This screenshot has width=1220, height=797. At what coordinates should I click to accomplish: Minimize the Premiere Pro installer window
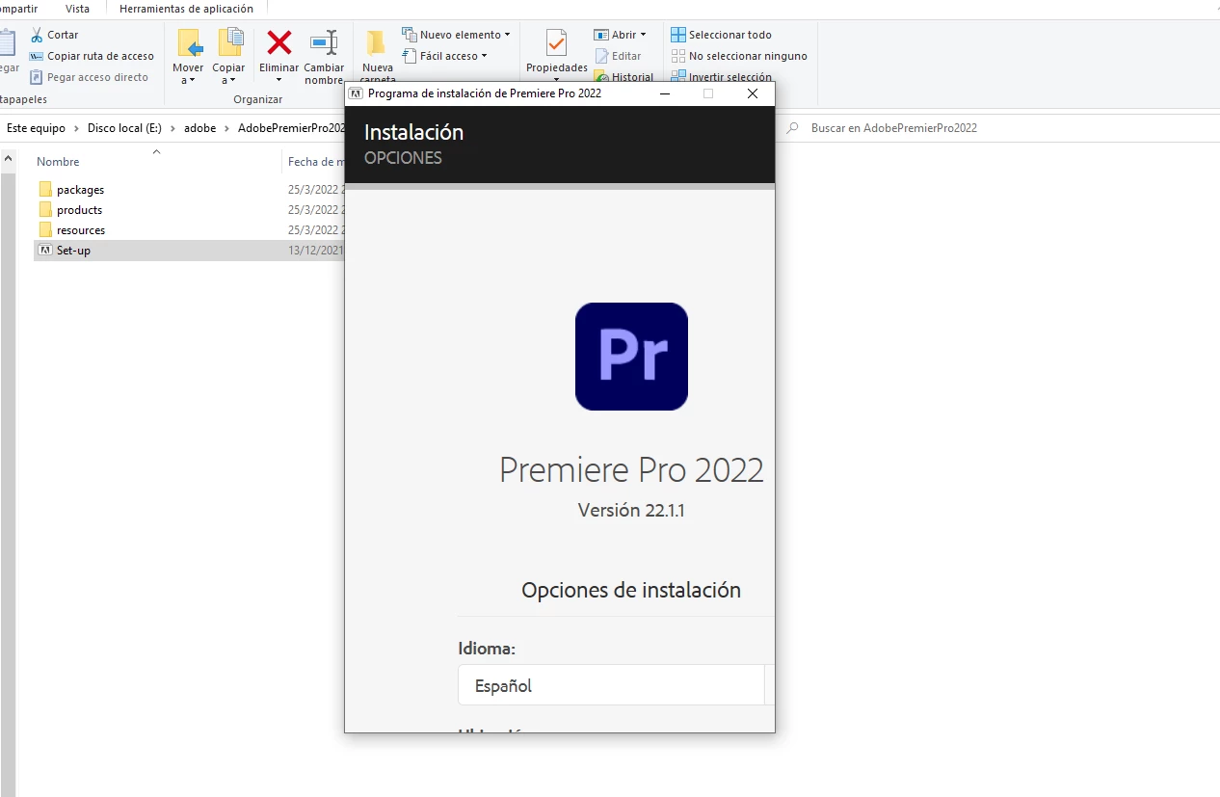point(665,93)
